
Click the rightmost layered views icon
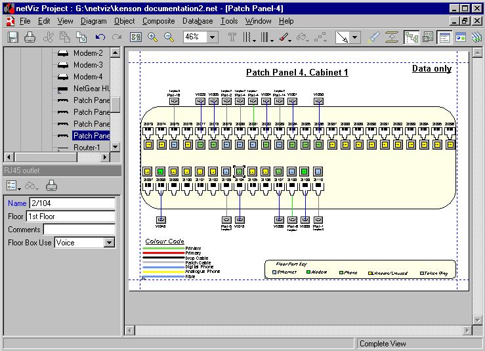coord(476,37)
